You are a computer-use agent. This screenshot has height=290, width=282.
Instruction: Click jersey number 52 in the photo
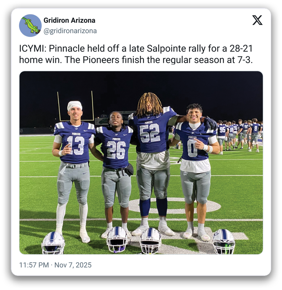[x=150, y=133]
